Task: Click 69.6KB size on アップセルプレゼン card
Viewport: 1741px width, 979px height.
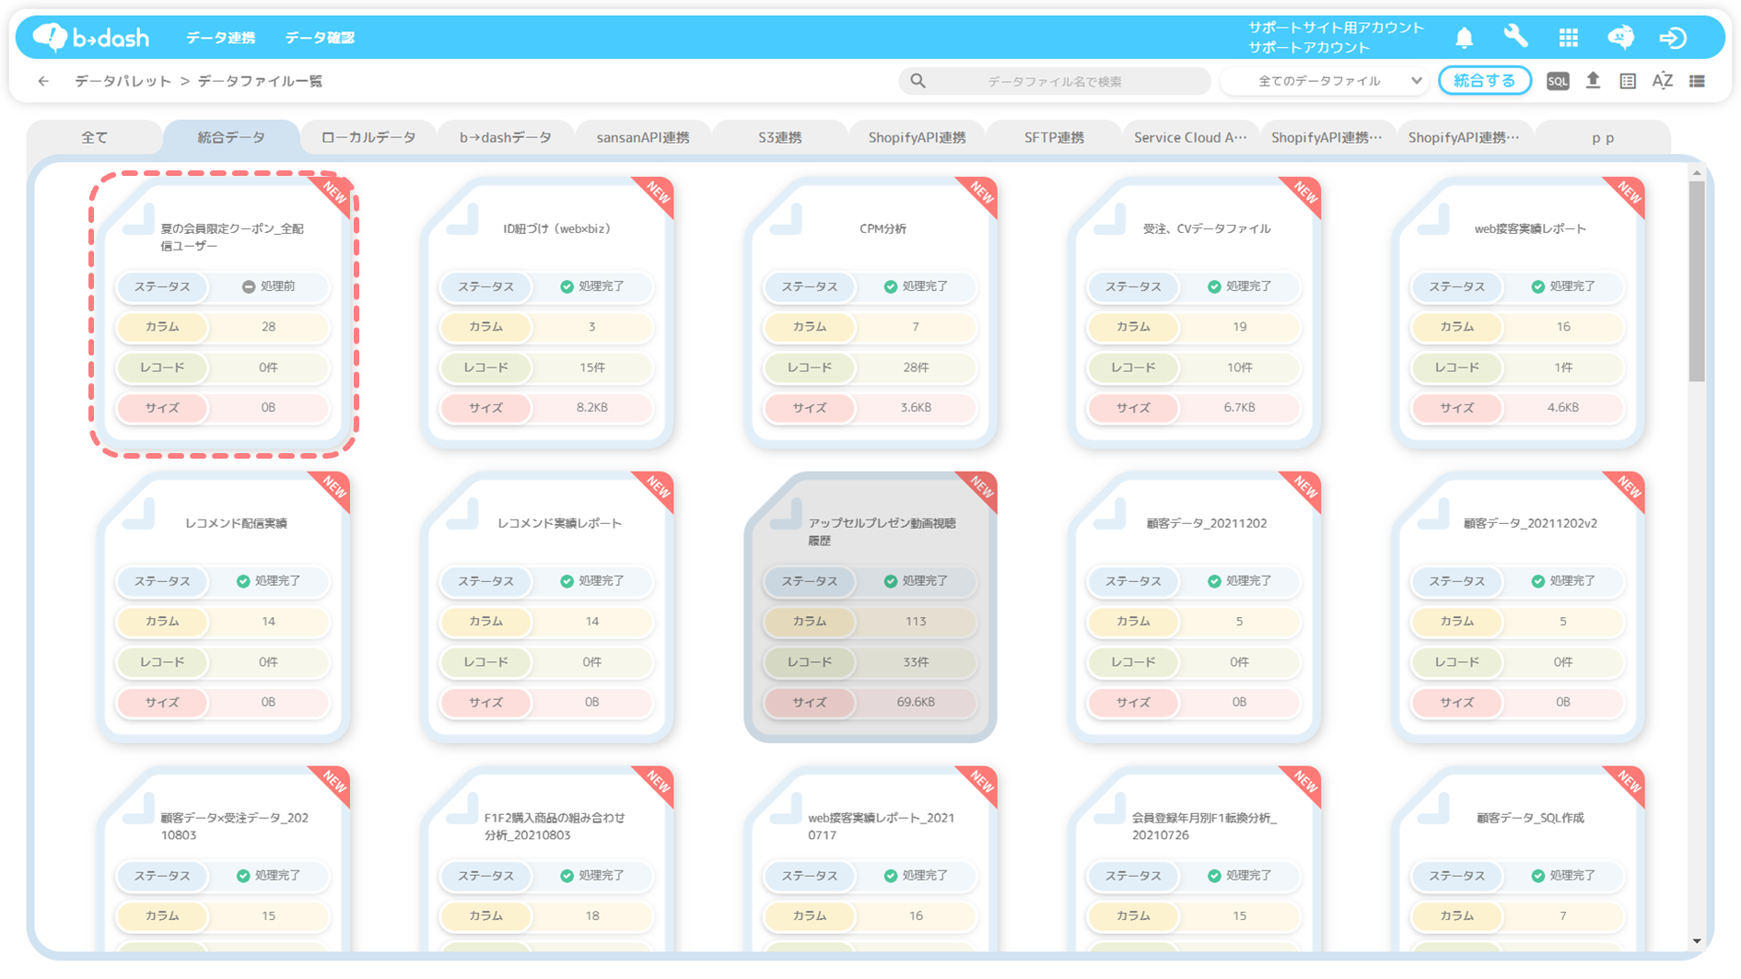Action: [916, 702]
